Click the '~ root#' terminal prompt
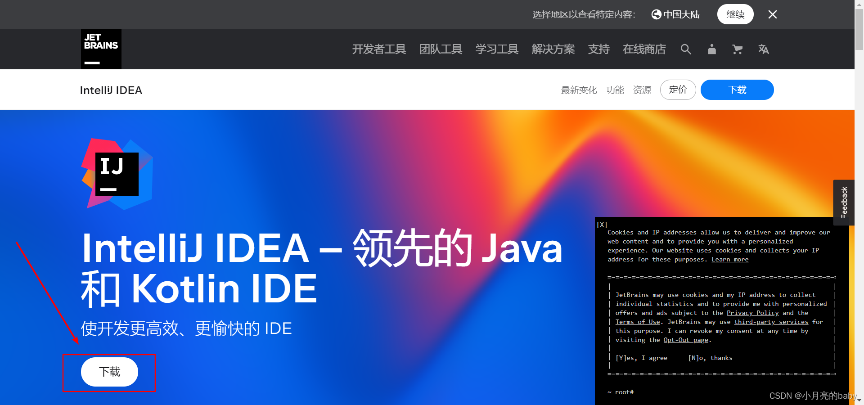 pos(620,392)
